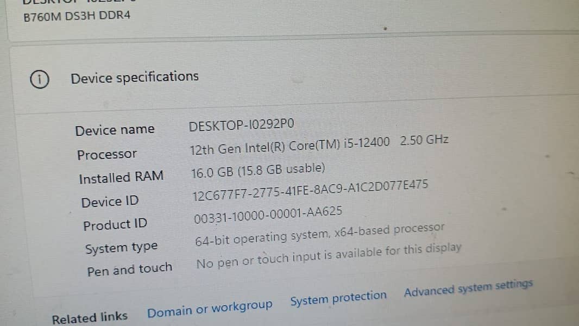This screenshot has width=579, height=326.
Task: Open the System protection link
Action: point(338,298)
